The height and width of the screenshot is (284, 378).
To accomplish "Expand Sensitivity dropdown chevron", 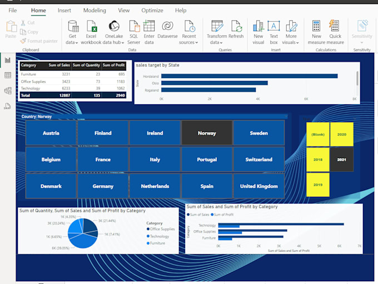I will tap(362, 43).
